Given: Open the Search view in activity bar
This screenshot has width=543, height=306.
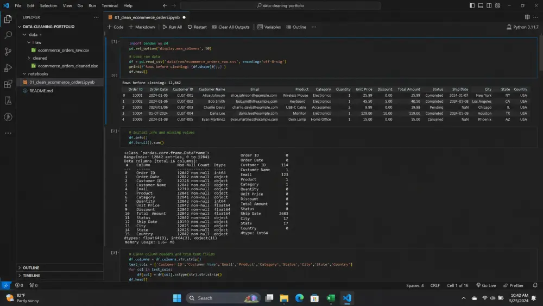Looking at the screenshot, I should tap(8, 35).
